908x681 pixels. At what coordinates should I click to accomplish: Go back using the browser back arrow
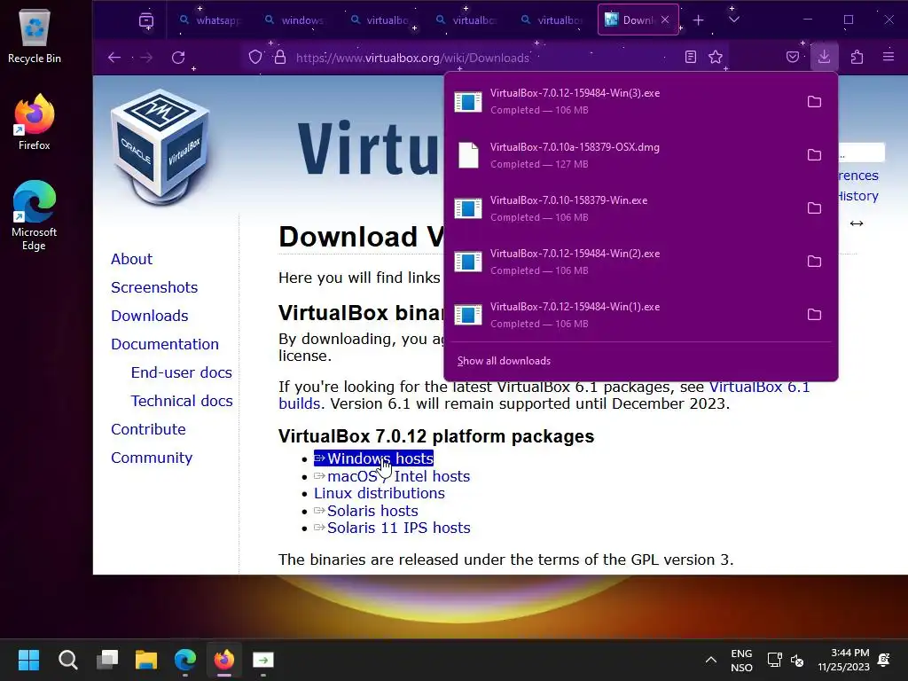(114, 58)
